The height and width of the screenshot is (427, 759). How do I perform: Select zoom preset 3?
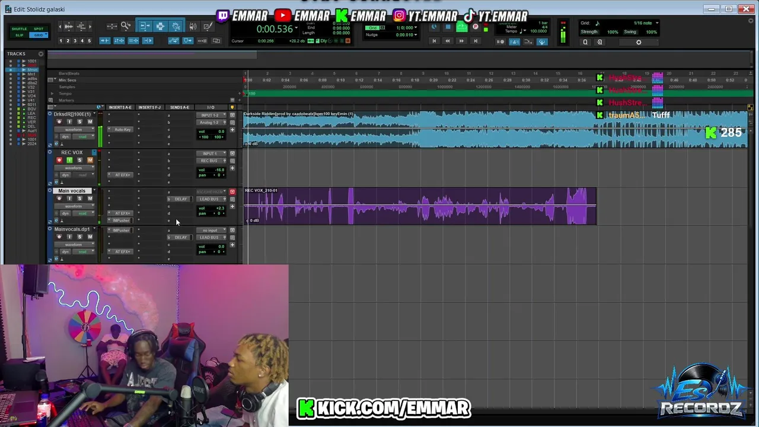[75, 41]
